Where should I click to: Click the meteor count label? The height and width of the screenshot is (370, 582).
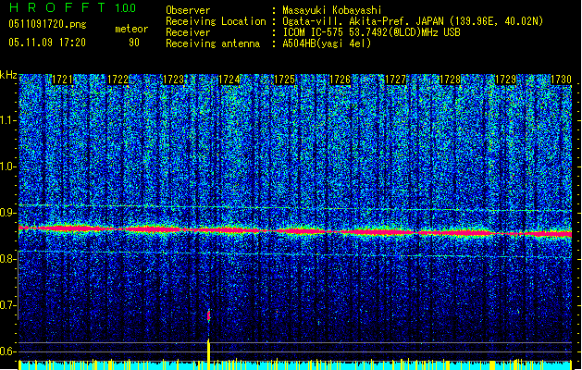[131, 29]
